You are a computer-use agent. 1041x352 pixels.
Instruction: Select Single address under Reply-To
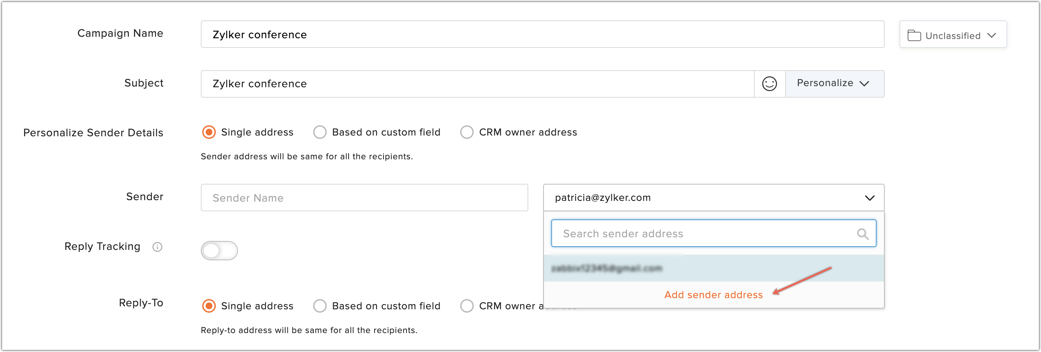(x=209, y=306)
